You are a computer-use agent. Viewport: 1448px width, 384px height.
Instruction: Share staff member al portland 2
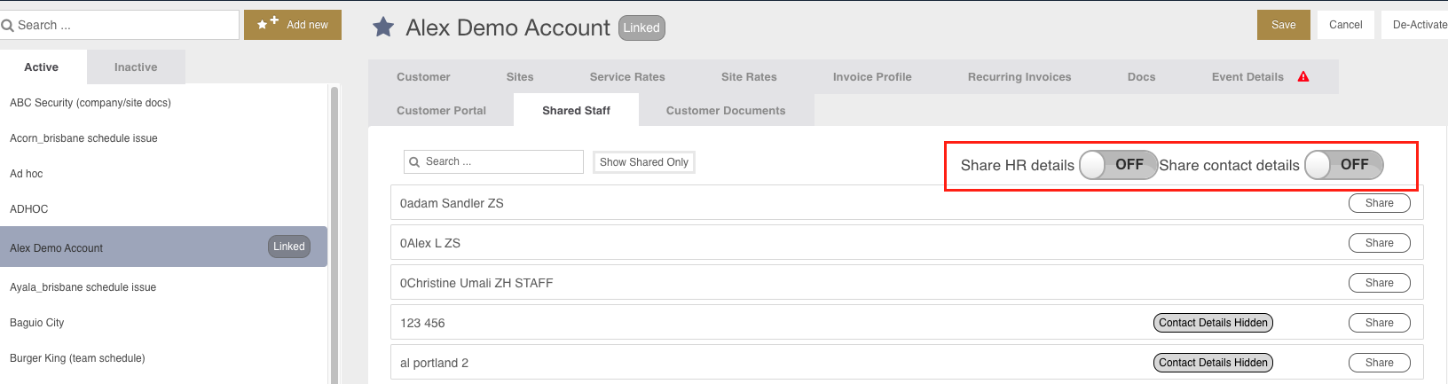(1380, 363)
